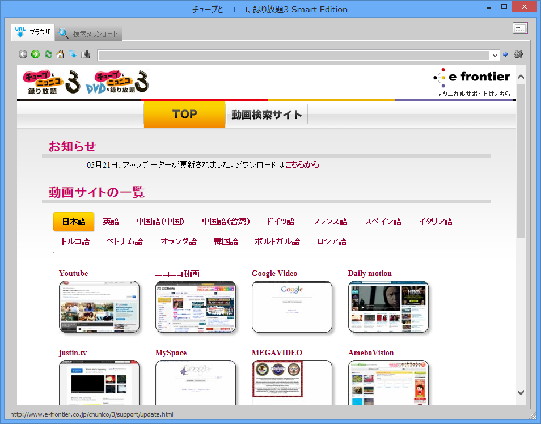Expand the URL address dropdown arrow
The width and height of the screenshot is (541, 424).
click(495, 55)
